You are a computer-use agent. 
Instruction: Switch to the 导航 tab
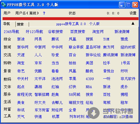click(x=7, y=24)
